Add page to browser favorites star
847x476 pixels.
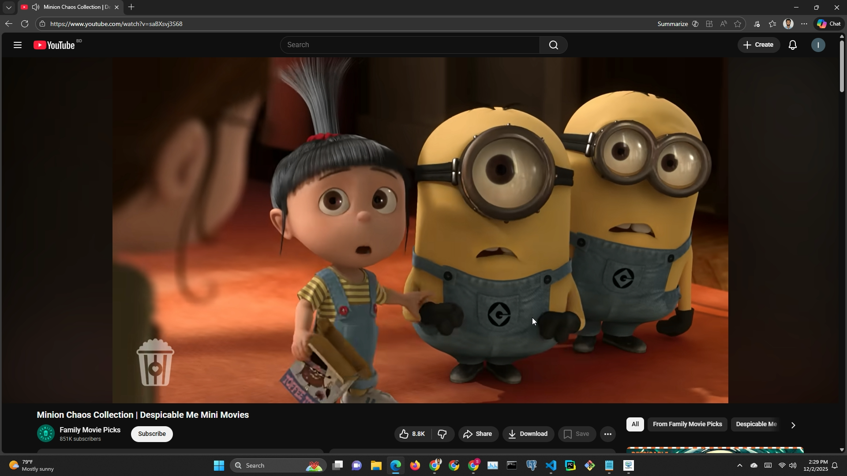[738, 24]
